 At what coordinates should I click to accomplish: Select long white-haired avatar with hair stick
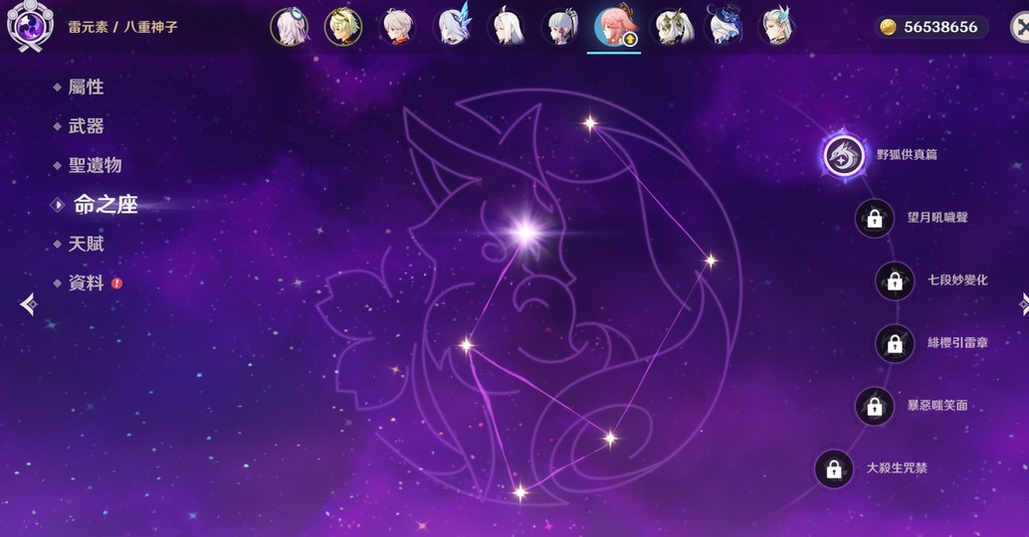coord(508,27)
